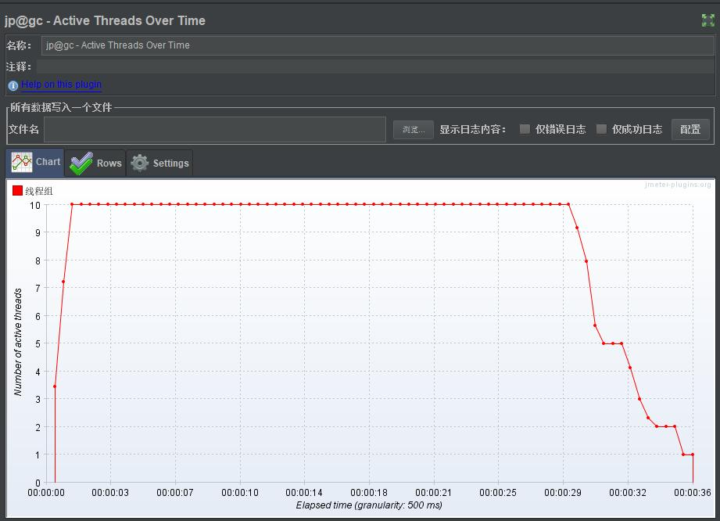Click the jmeter-plugins.org watermark text
The height and width of the screenshot is (521, 720).
[x=677, y=185]
